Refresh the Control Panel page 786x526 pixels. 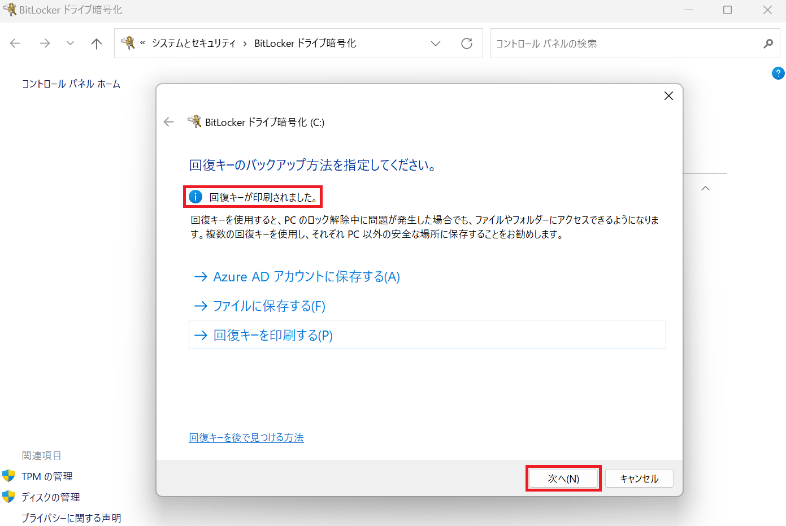click(467, 44)
